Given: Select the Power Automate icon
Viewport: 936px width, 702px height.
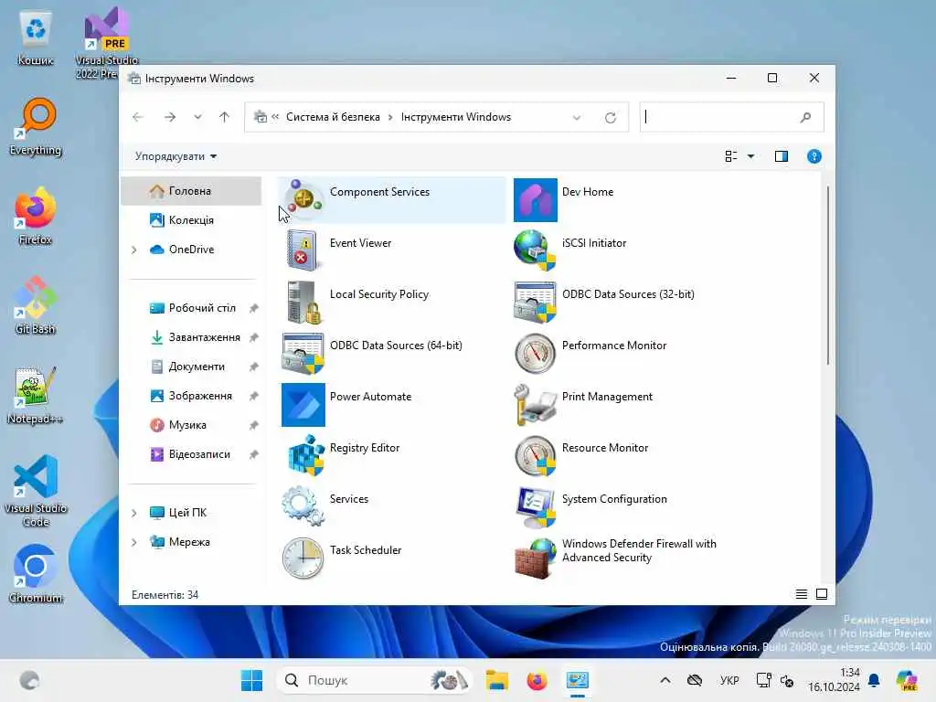Looking at the screenshot, I should (x=303, y=405).
